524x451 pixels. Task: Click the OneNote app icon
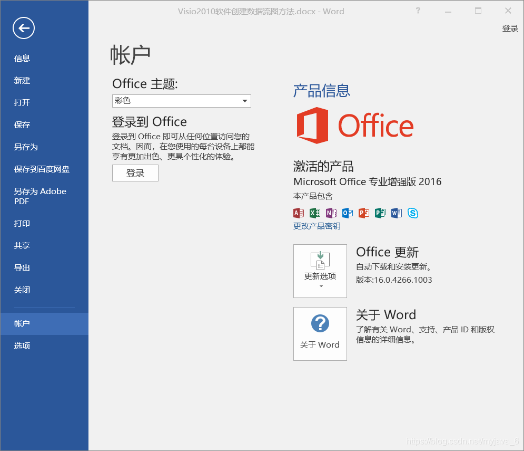(x=331, y=213)
